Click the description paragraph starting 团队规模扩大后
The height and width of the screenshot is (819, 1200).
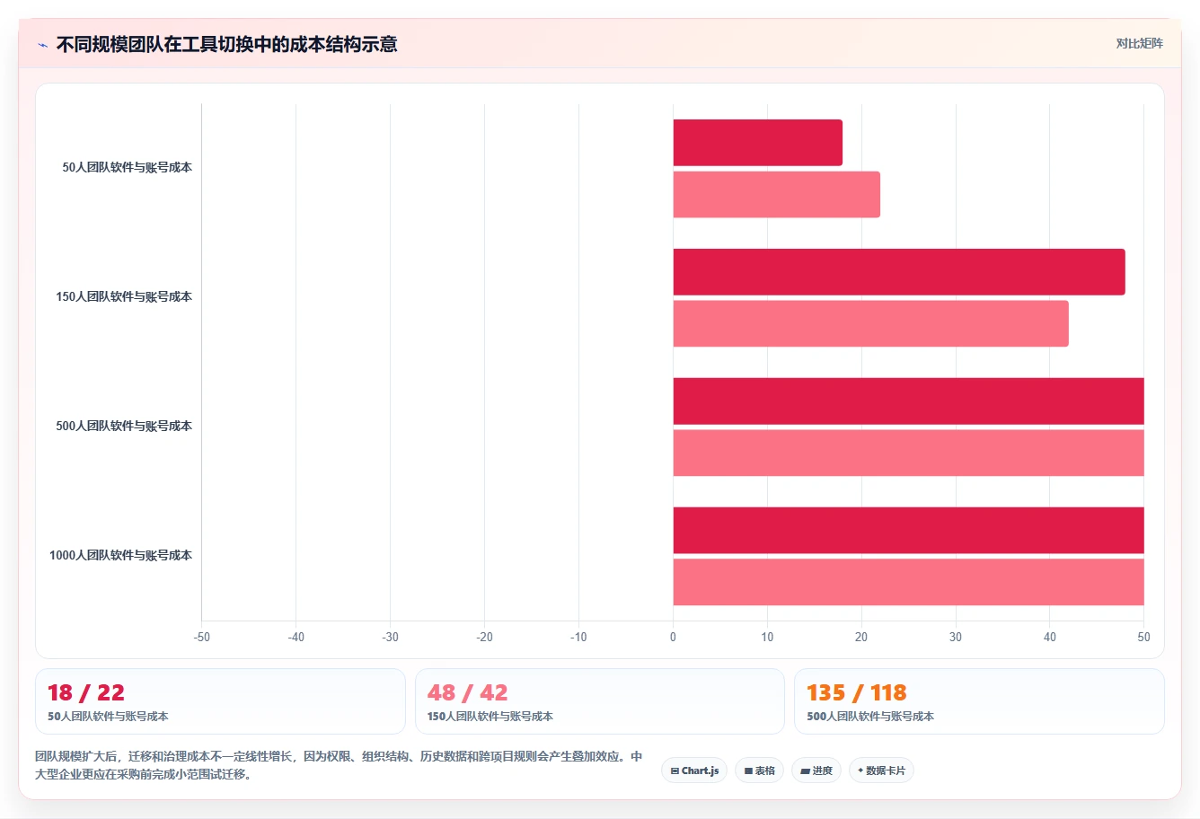pyautogui.click(x=339, y=765)
